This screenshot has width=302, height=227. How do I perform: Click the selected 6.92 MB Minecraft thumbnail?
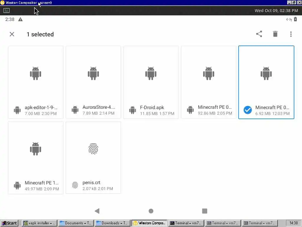point(266,73)
